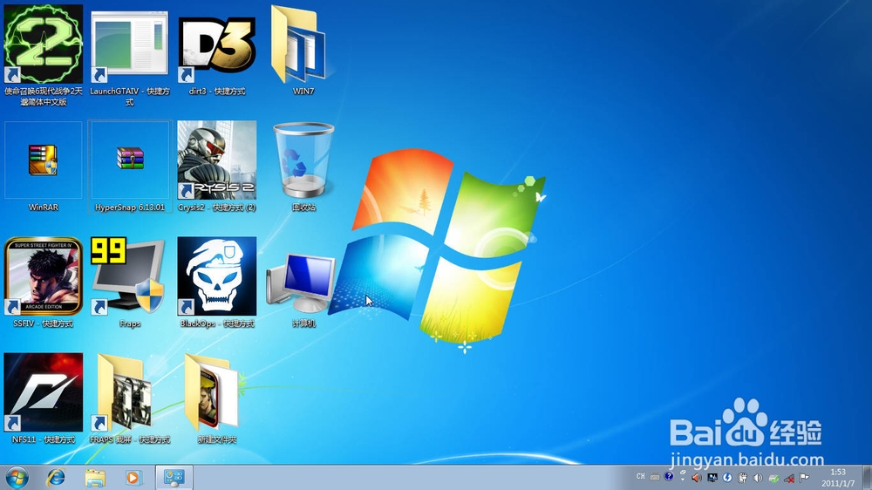Click the blue lightning bolt tray icon
Screen dimensions: 872x490
tap(727, 478)
